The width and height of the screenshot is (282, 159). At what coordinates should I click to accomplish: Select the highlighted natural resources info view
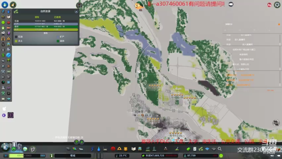click(x=8, y=55)
